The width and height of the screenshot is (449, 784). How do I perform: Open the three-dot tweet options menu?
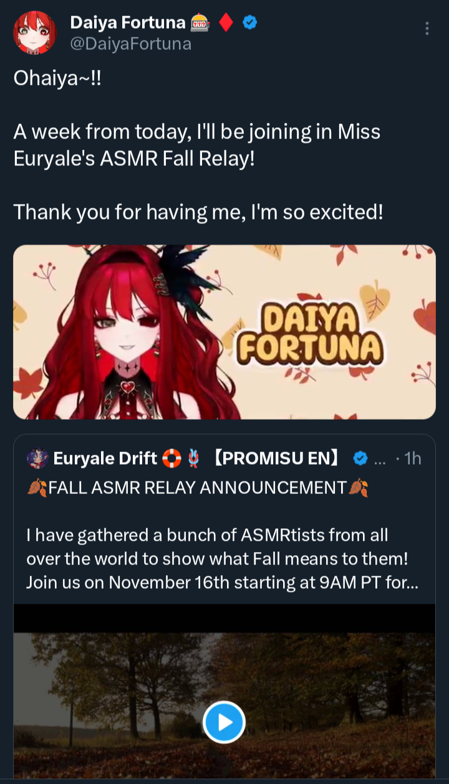(427, 29)
